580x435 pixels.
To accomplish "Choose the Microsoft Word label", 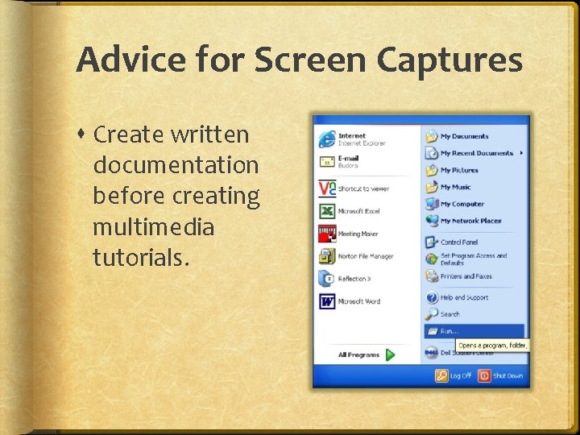I will coord(359,301).
